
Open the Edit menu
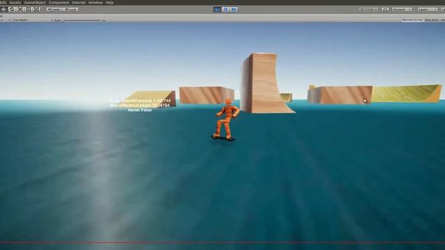coord(3,3)
